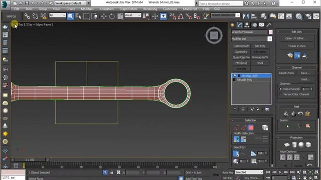Activate the Select Object tool
The height and width of the screenshot is (180, 321).
(70, 16)
